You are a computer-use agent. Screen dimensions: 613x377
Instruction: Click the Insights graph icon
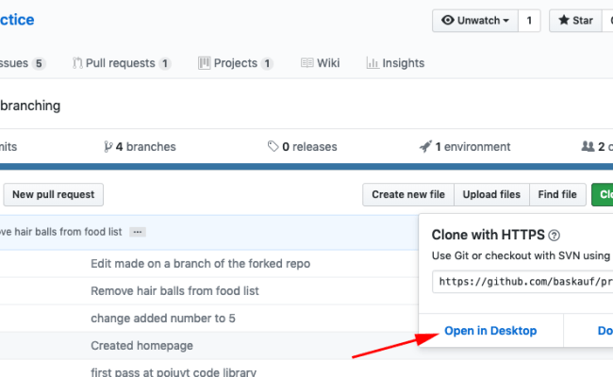[373, 63]
